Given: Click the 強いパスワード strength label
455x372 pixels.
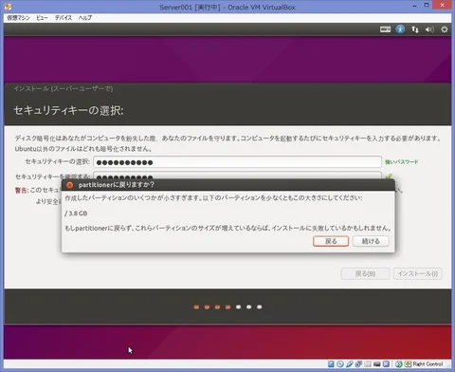Looking at the screenshot, I should click(x=401, y=162).
